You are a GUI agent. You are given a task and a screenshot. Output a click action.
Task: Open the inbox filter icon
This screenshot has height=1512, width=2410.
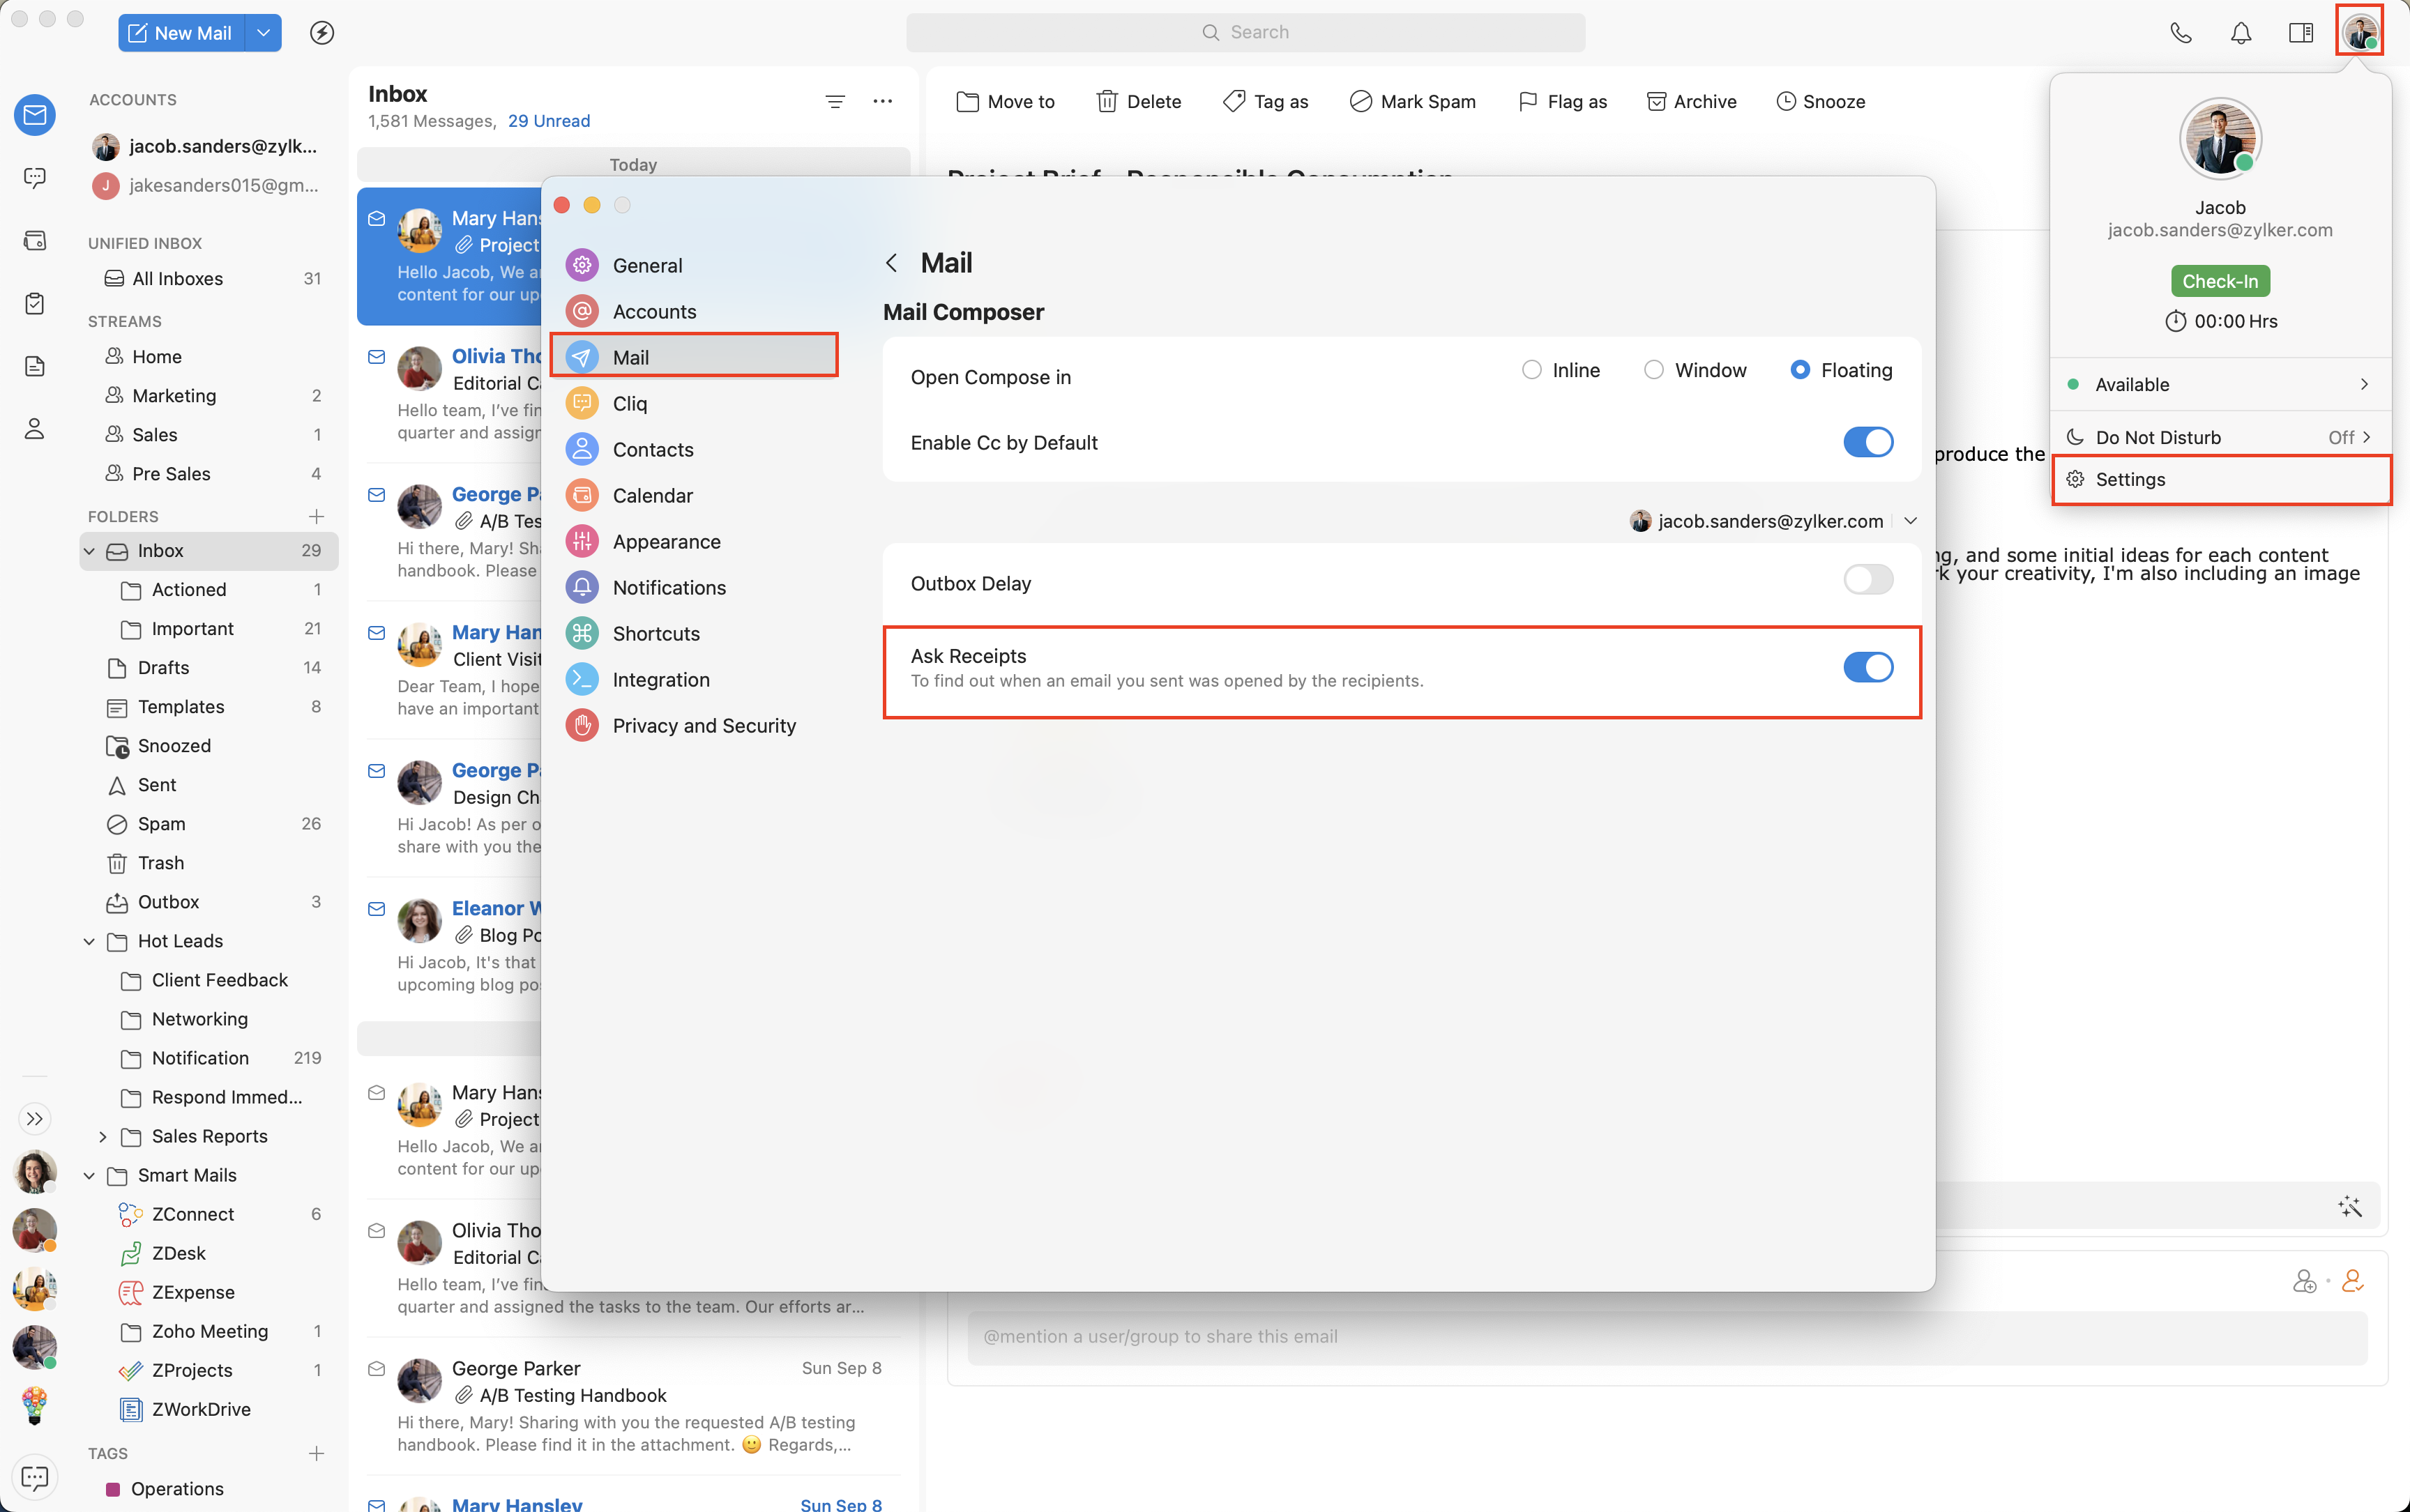pos(835,101)
